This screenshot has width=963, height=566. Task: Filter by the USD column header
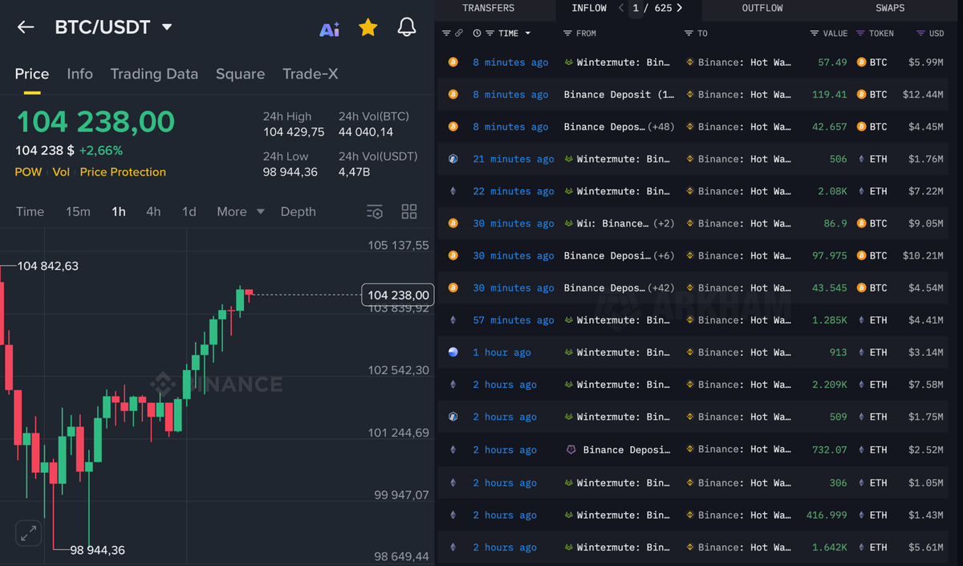pyautogui.click(x=930, y=34)
